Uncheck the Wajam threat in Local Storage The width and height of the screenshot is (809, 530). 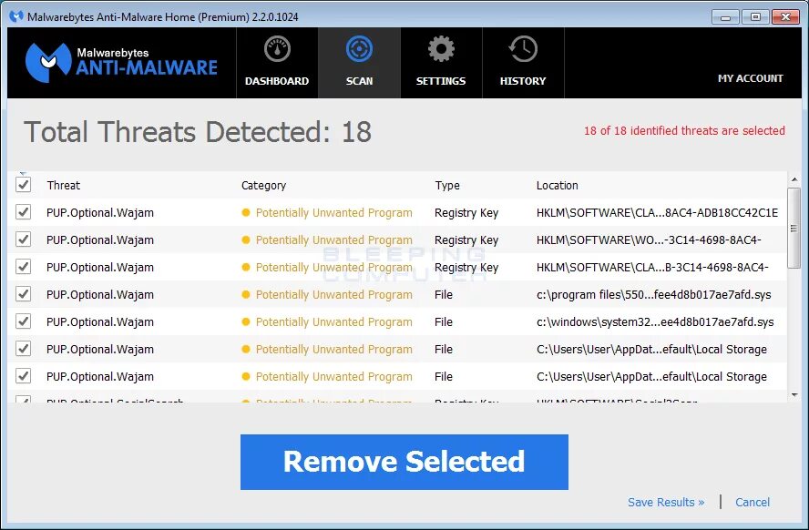(x=24, y=349)
